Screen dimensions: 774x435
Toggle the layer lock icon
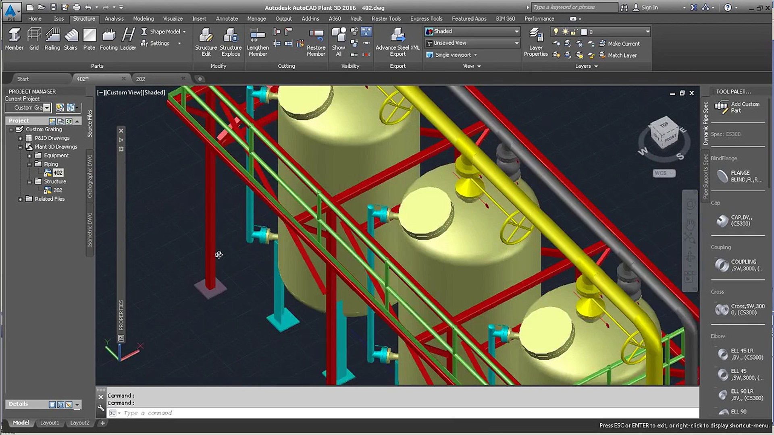click(x=574, y=31)
